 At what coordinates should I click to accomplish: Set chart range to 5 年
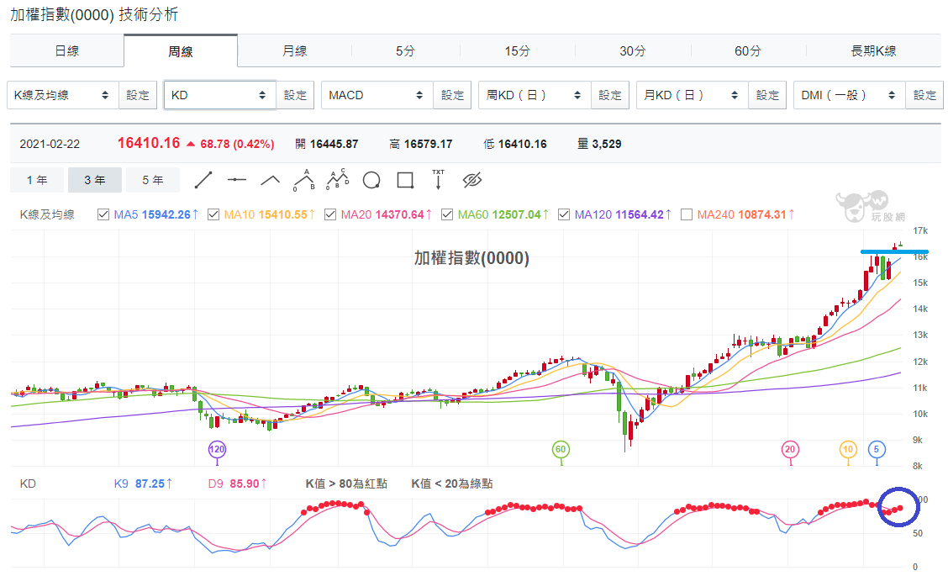click(153, 180)
